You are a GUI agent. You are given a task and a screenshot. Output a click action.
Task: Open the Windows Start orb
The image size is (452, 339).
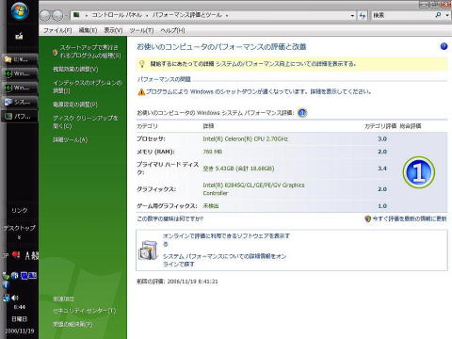pos(20,11)
